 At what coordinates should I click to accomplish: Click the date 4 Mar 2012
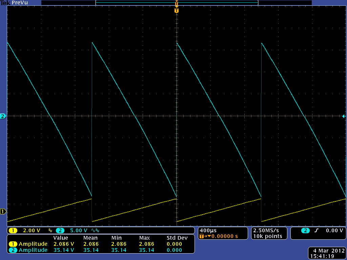point(329,251)
